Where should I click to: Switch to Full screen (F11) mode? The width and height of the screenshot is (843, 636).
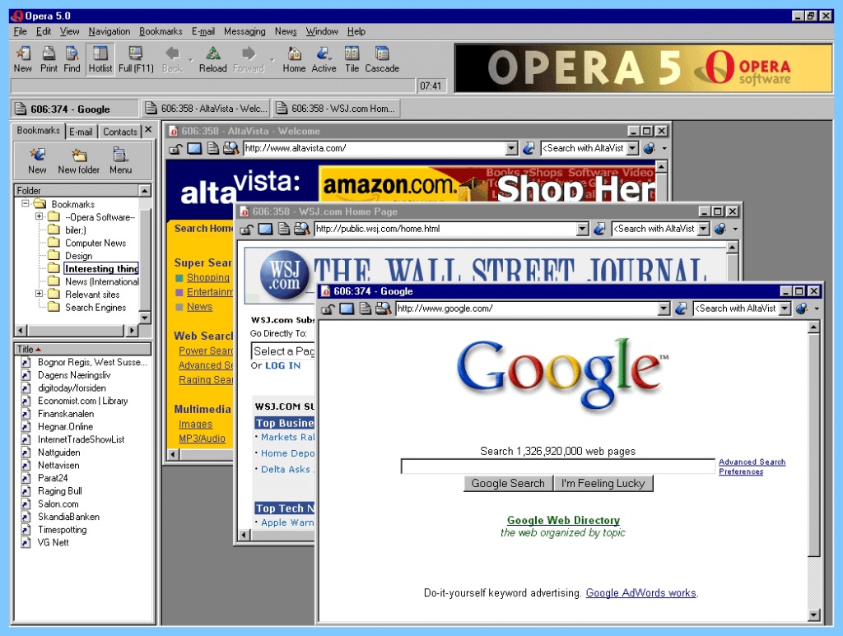(136, 59)
